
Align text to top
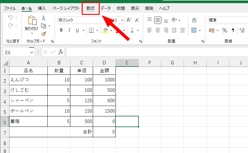pos(150,20)
